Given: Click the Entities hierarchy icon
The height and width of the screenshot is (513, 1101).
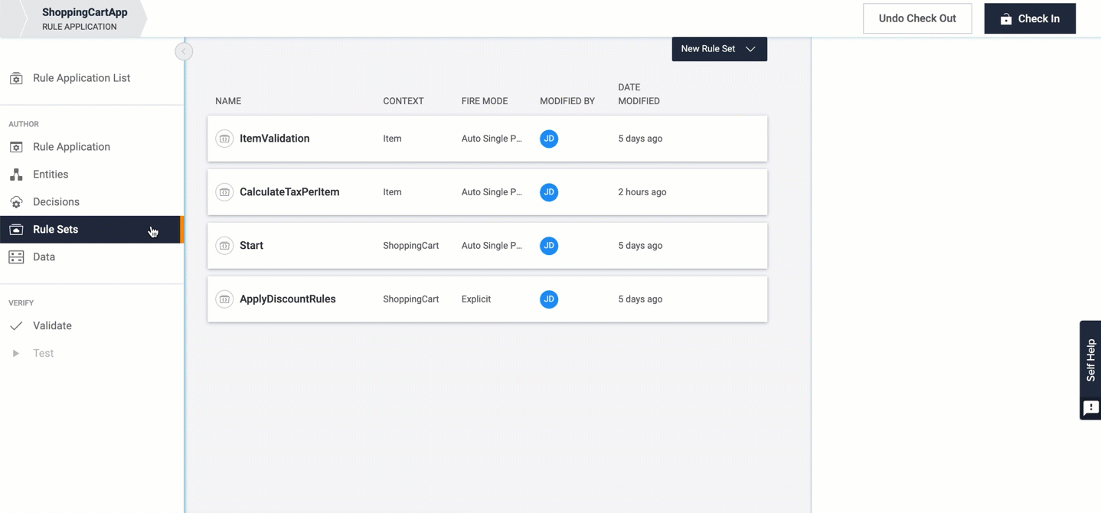Looking at the screenshot, I should click(16, 175).
